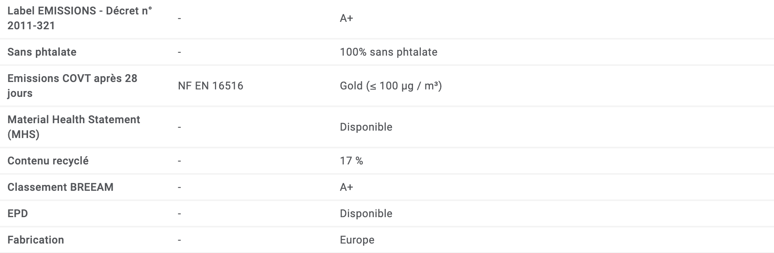Click the 'NF EN 16516' standard cell

[x=210, y=86]
